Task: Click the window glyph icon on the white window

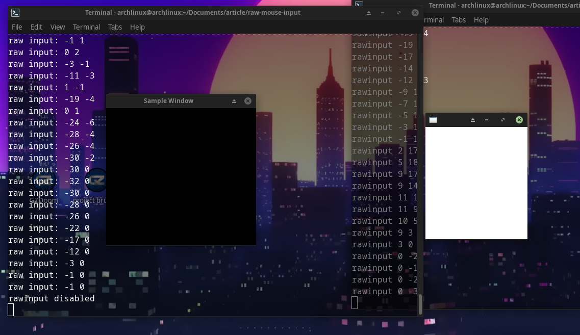Action: point(433,119)
